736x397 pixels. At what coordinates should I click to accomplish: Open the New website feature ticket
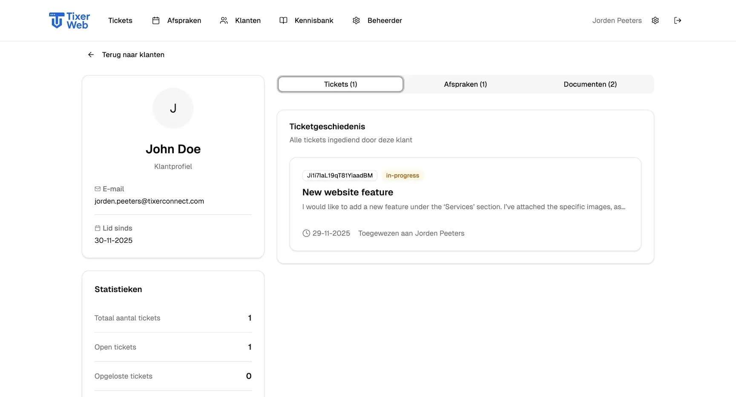(x=348, y=192)
